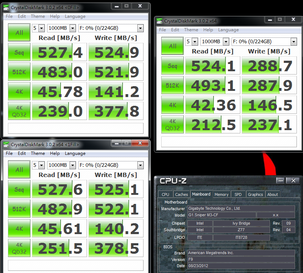This screenshot has width=303, height=273.
Task: Click the BIOS Version field showing F9
Action: coord(241,260)
